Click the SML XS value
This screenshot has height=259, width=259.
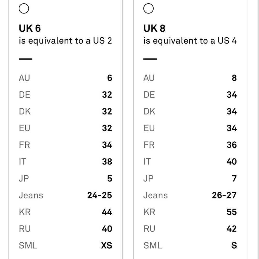pyautogui.click(x=106, y=246)
